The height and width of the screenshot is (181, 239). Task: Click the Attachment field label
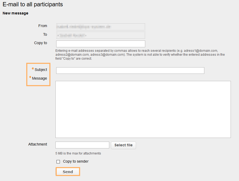[x=38, y=144]
